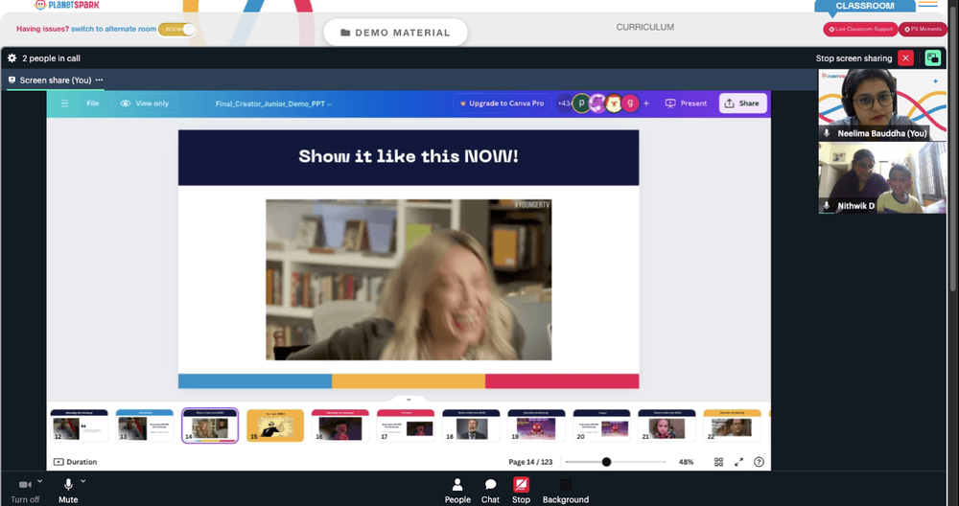The image size is (959, 506).
Task: Open the Canva File menu
Action: pyautogui.click(x=93, y=103)
